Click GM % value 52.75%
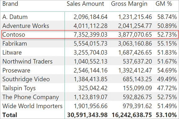The image size is (179, 119). click(x=167, y=97)
